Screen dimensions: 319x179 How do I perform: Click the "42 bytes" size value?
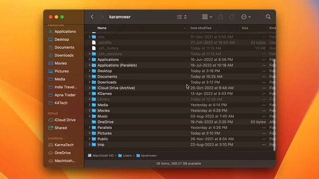258,42
